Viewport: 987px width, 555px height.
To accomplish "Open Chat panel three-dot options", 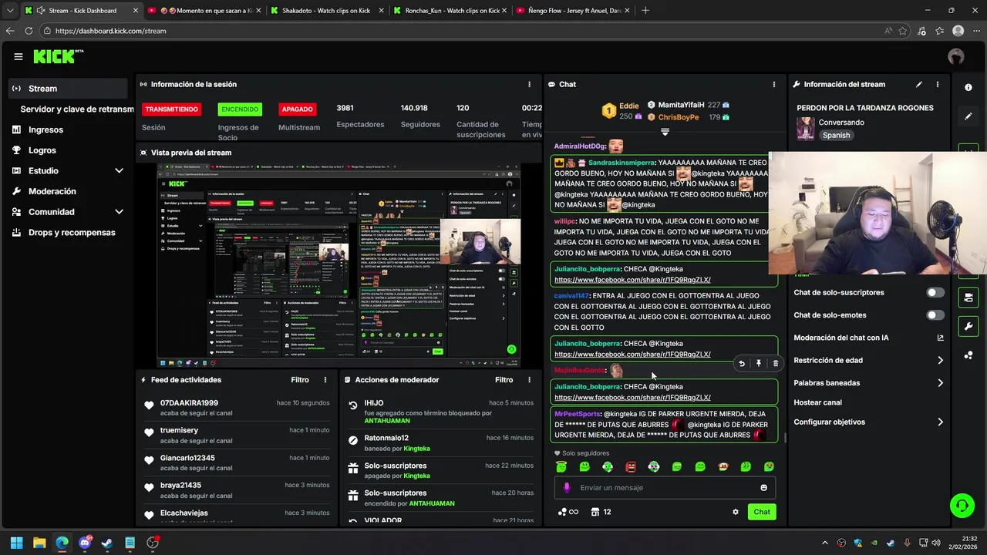I will (x=774, y=84).
